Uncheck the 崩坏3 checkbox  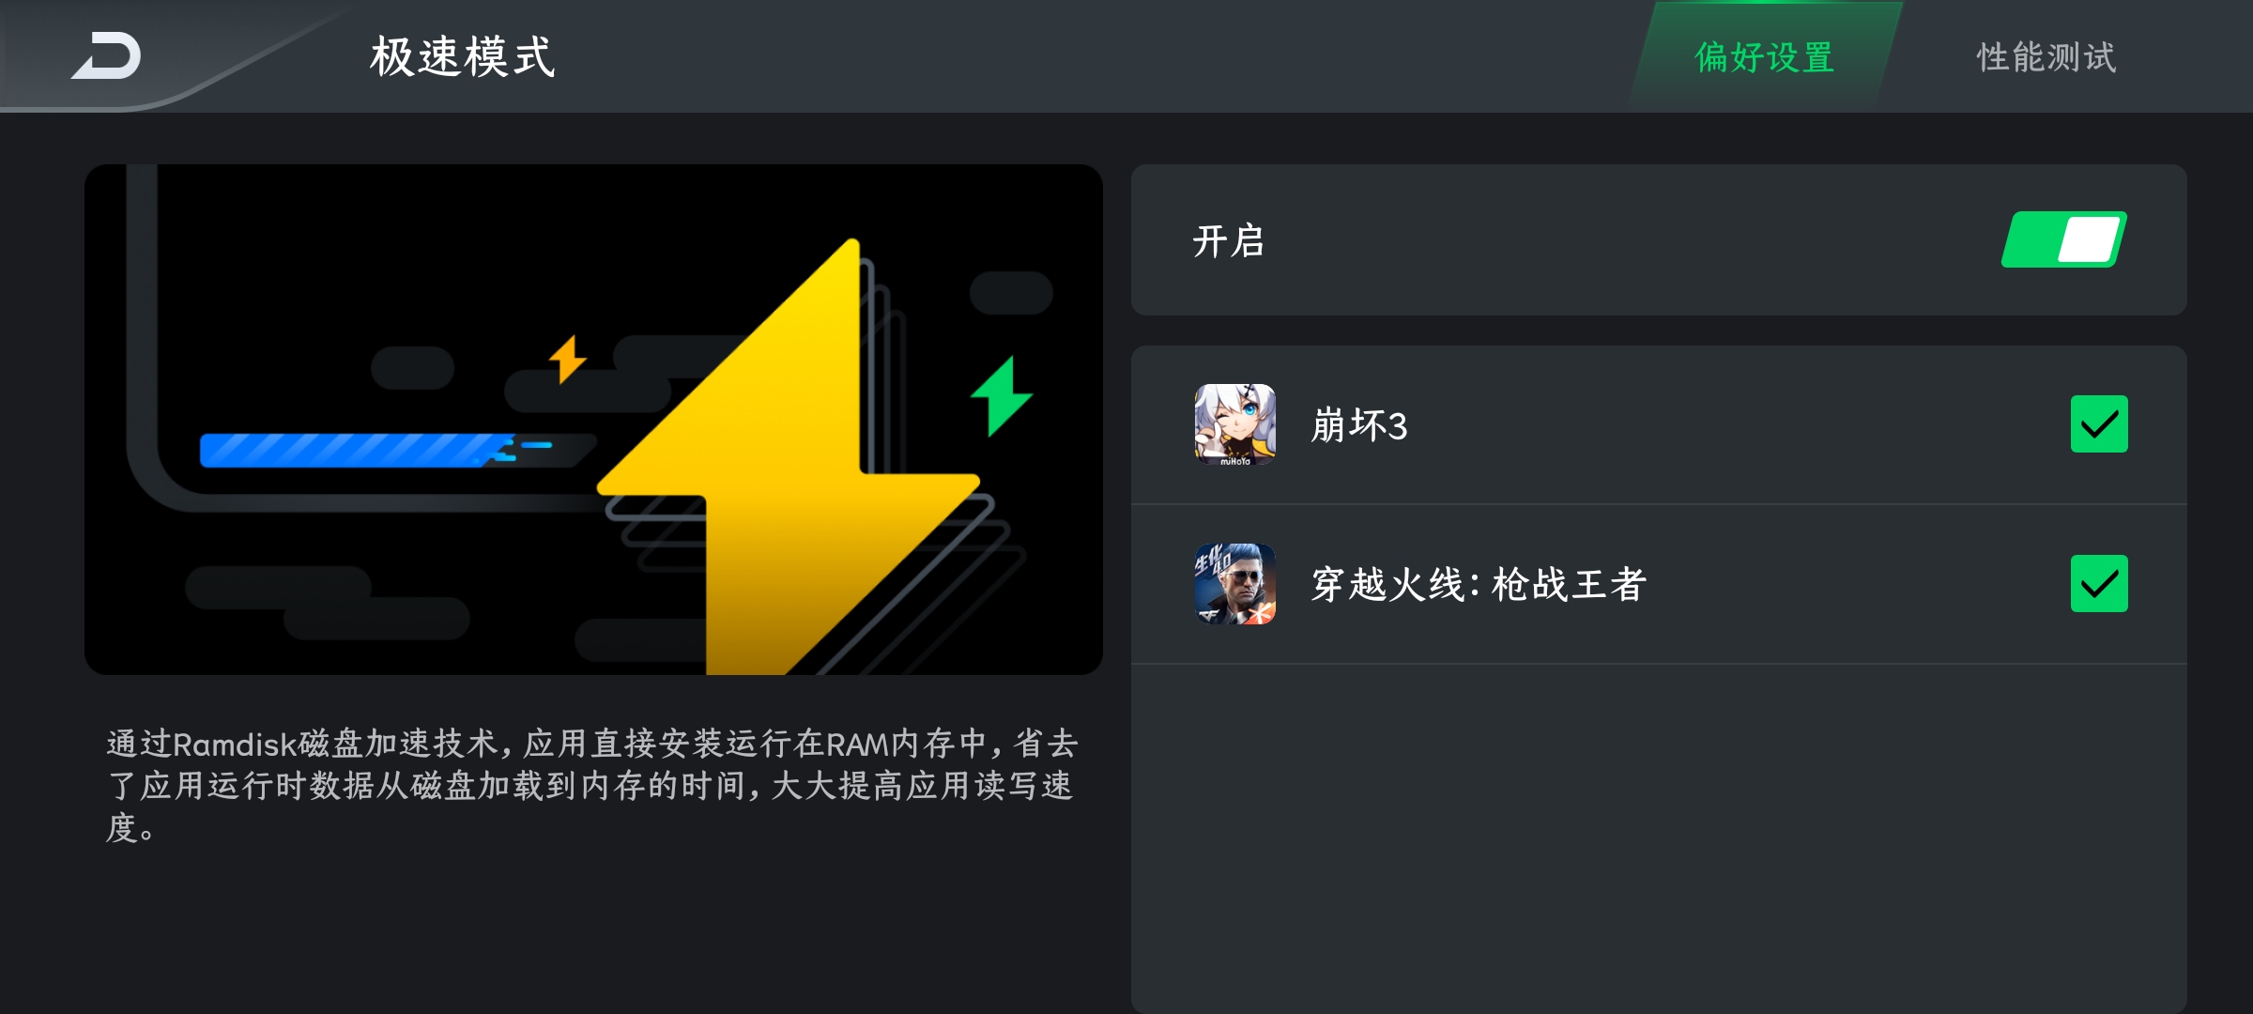[x=2099, y=424]
